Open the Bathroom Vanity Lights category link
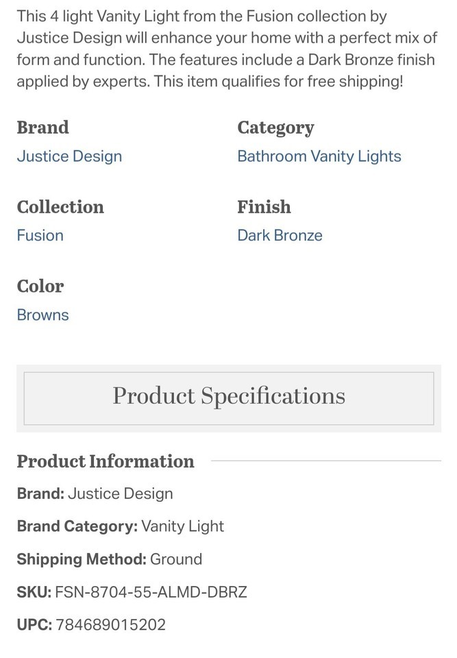 (x=319, y=156)
